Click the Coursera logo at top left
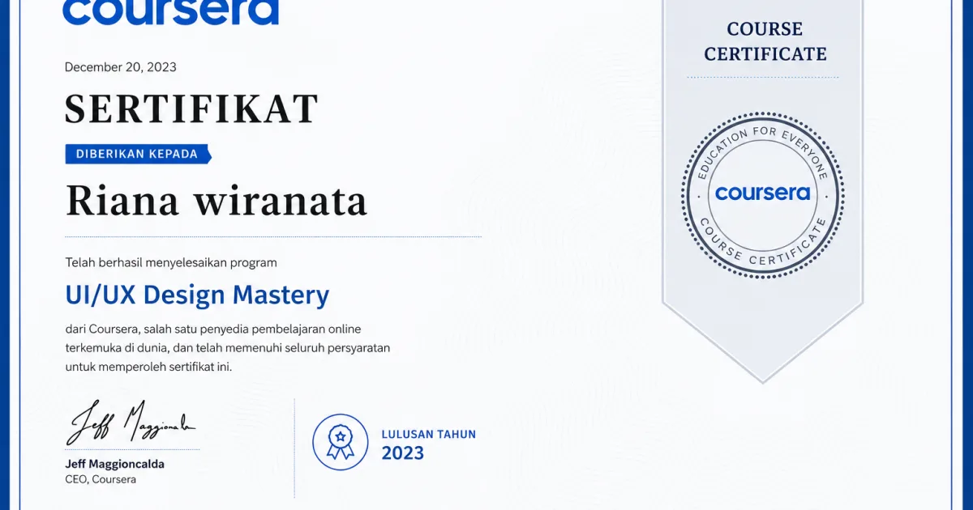973x510 pixels. point(170,12)
